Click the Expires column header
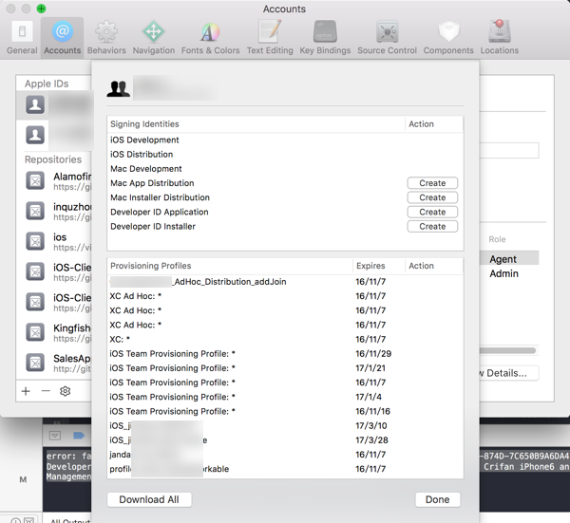This screenshot has height=523, width=570. 378,266
